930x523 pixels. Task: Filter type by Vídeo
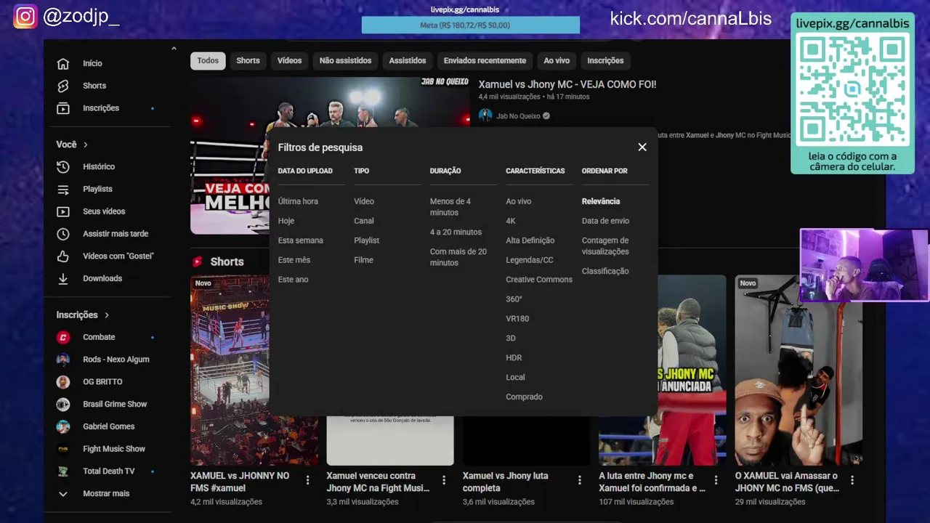(x=364, y=201)
